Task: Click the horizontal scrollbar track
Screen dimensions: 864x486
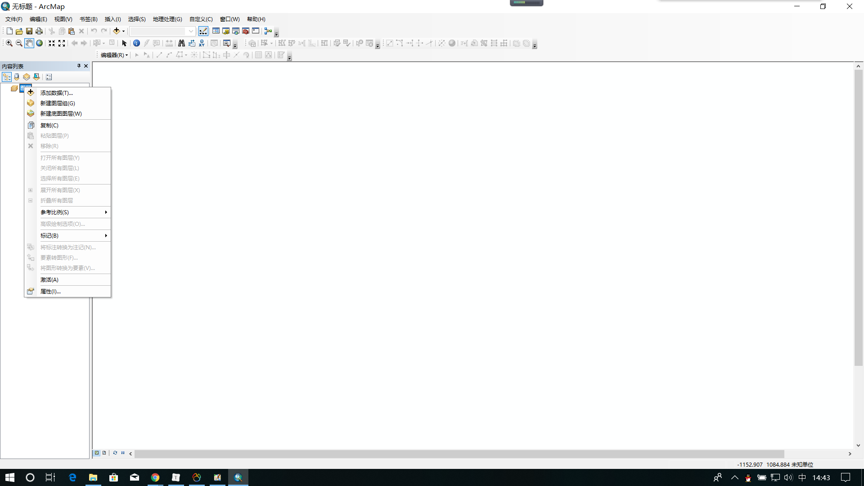Action: pyautogui.click(x=814, y=454)
